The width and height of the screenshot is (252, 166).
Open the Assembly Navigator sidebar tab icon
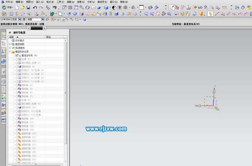(4, 36)
